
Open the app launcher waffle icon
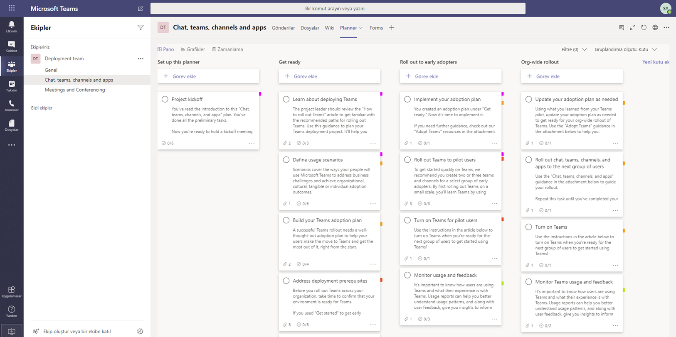pyautogui.click(x=12, y=8)
